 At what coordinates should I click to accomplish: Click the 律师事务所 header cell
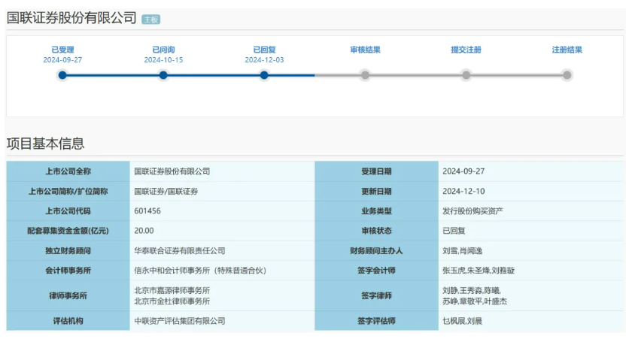[68, 295]
